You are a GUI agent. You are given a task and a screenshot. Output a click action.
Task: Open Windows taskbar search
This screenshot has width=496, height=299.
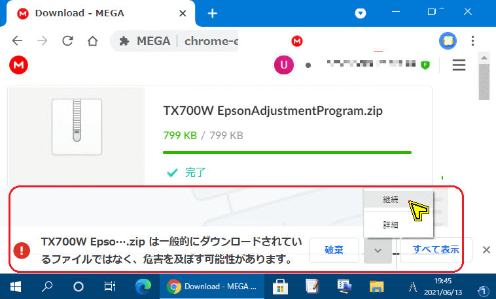click(x=47, y=287)
